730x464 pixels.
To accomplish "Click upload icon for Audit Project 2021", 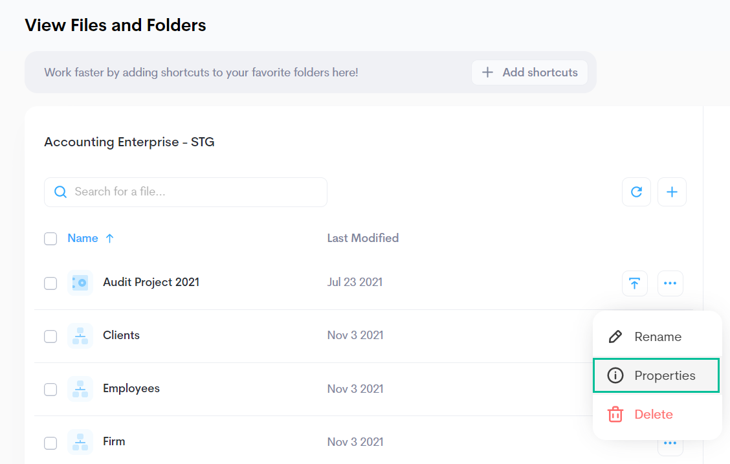I will coord(635,283).
